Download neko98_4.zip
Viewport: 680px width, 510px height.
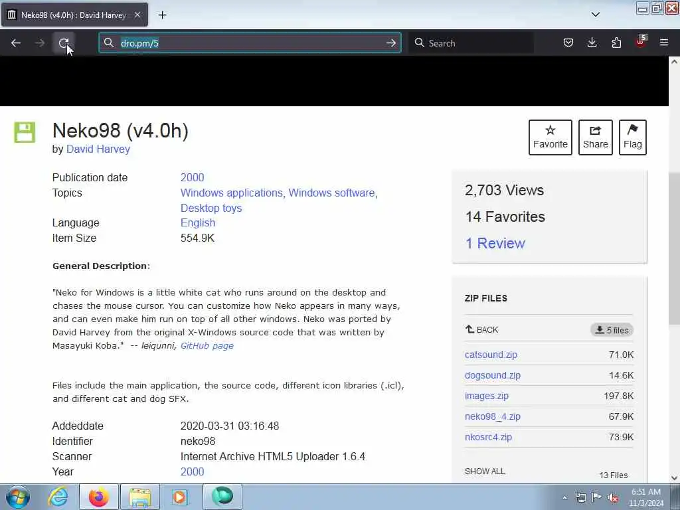coord(493,416)
